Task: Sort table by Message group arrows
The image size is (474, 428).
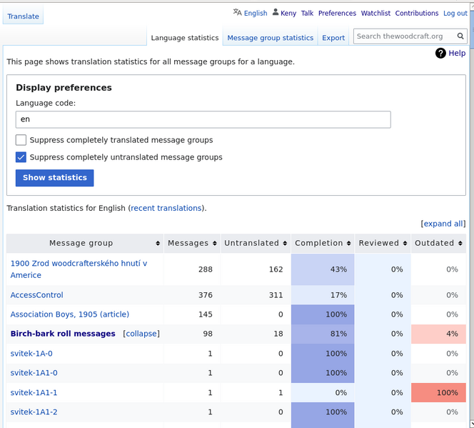Action: click(x=158, y=244)
